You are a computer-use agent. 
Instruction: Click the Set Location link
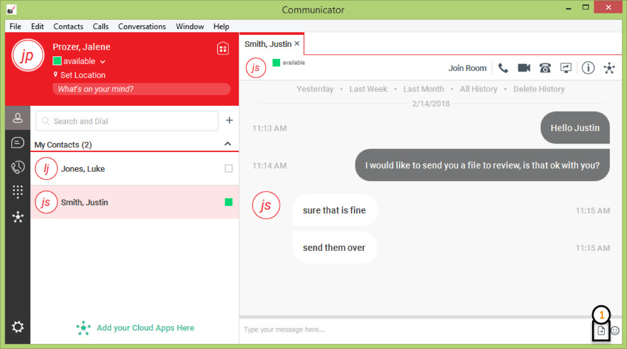coord(83,75)
